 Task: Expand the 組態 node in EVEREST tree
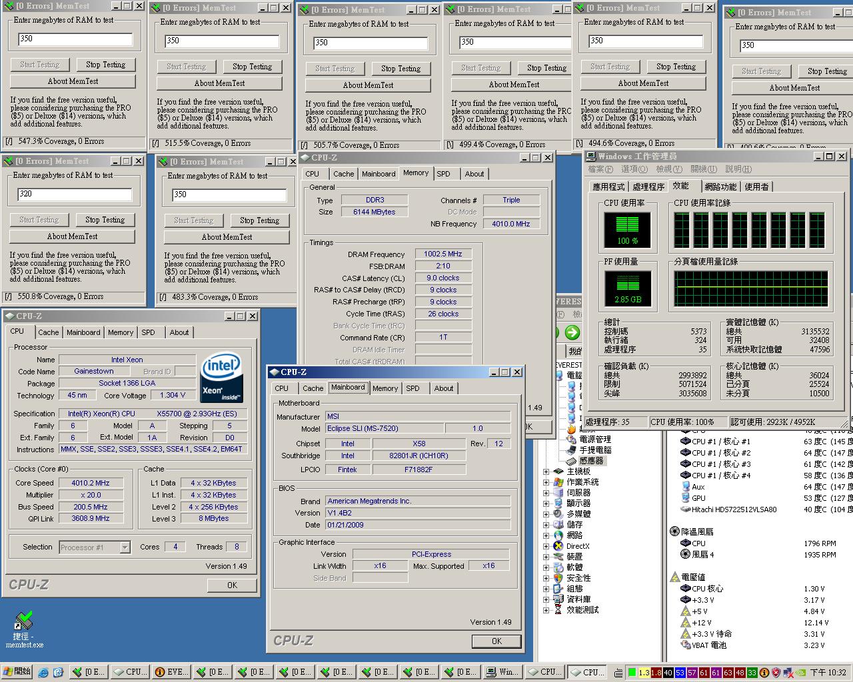(546, 589)
